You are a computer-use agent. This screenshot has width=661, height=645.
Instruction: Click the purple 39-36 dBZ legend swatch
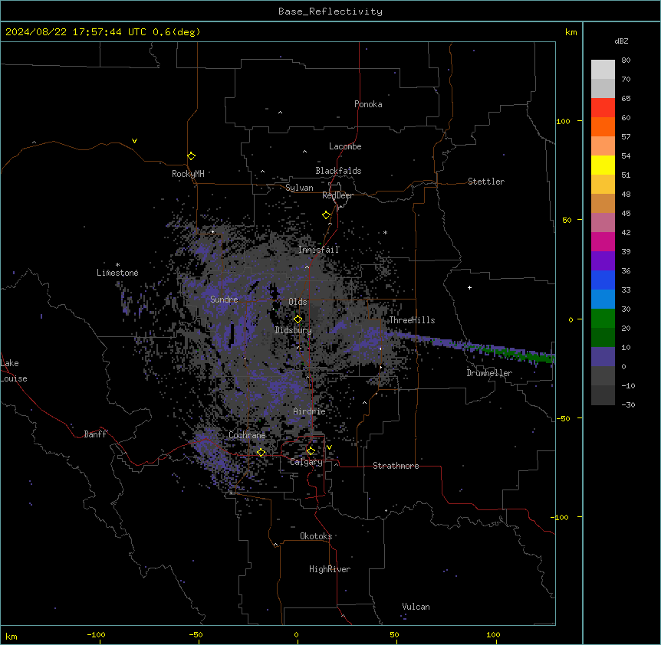click(603, 261)
